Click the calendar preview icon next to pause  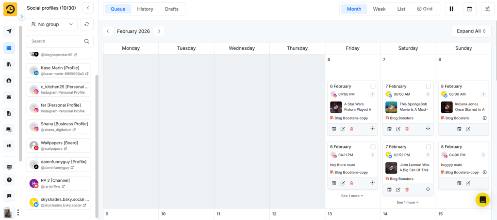[469, 9]
